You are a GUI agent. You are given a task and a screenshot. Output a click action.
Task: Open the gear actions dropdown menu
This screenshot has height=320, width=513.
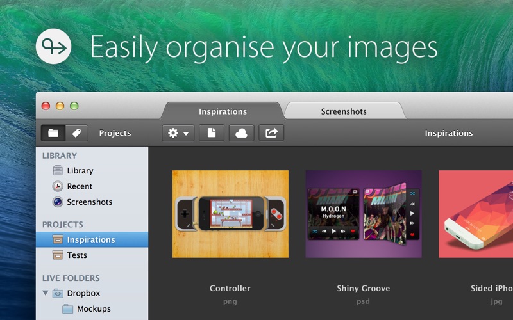point(178,133)
